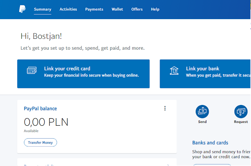Click the credit card icon

(x=32, y=70)
